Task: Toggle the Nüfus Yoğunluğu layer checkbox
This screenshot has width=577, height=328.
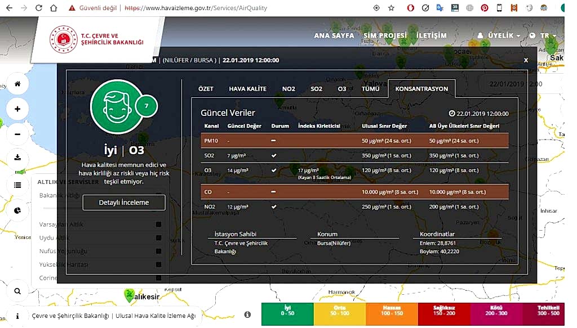Action: point(158,251)
